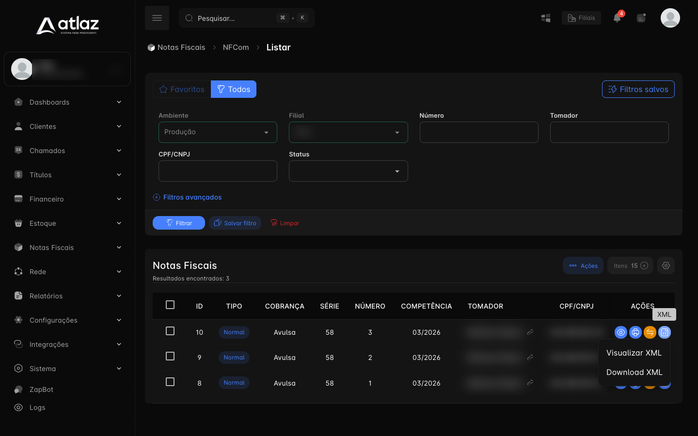Click the Salvar filtro button
This screenshot has height=436, width=698.
pyautogui.click(x=235, y=223)
